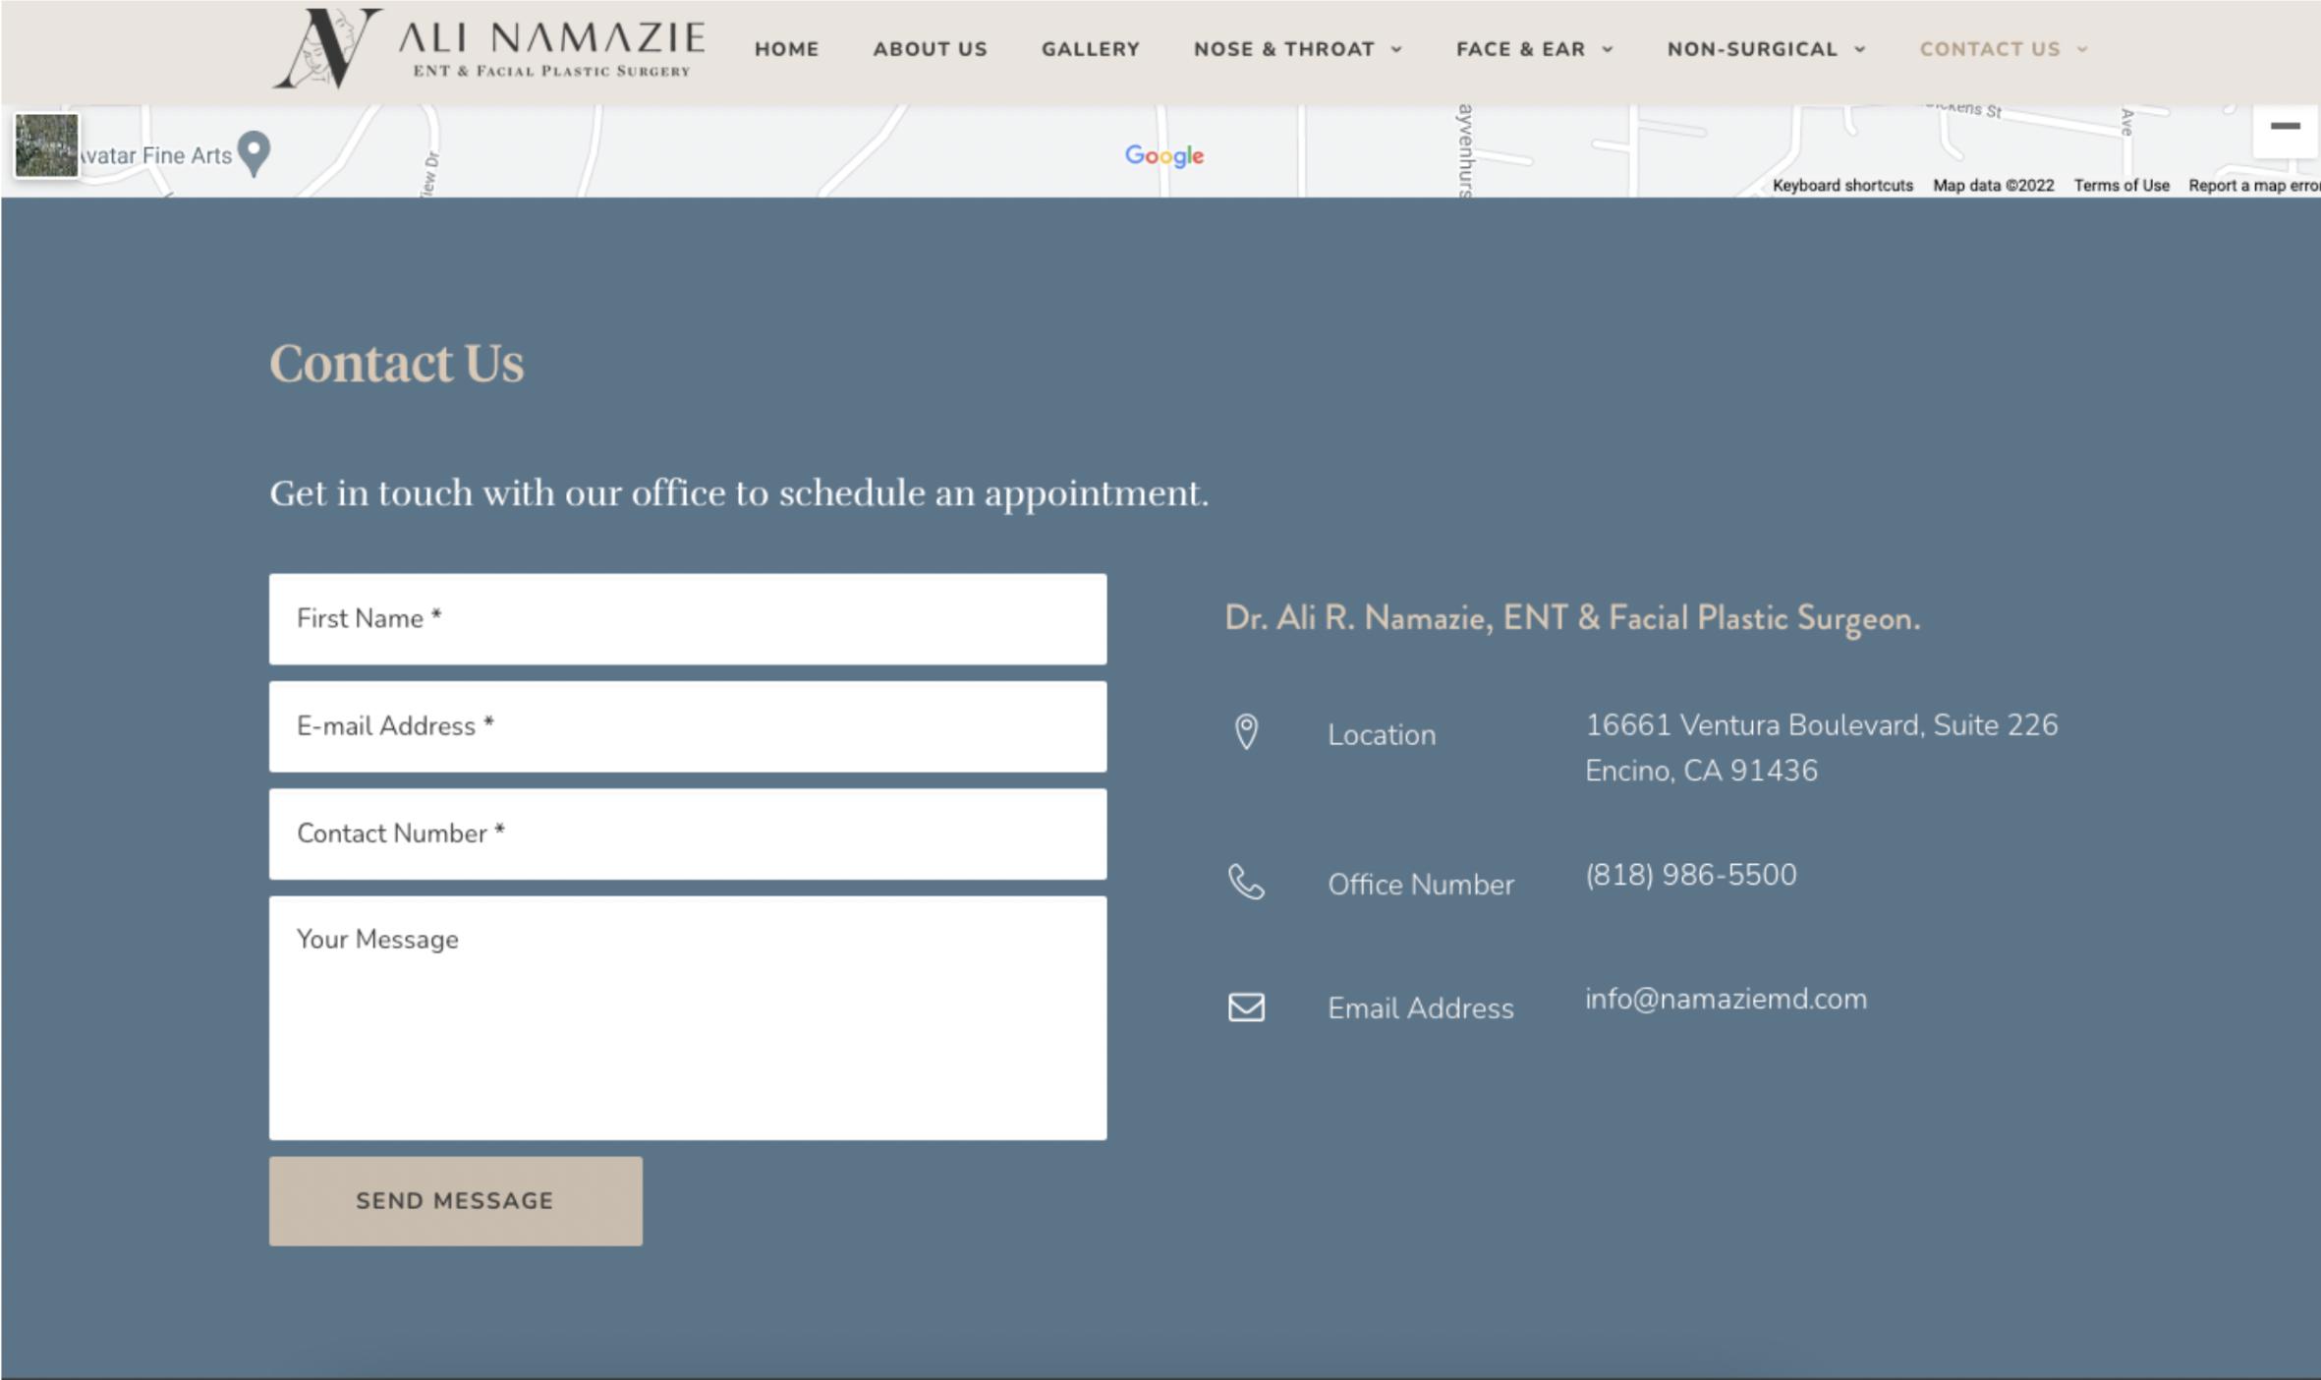Click into the Contact Number field
The width and height of the screenshot is (2321, 1380).
(x=688, y=834)
